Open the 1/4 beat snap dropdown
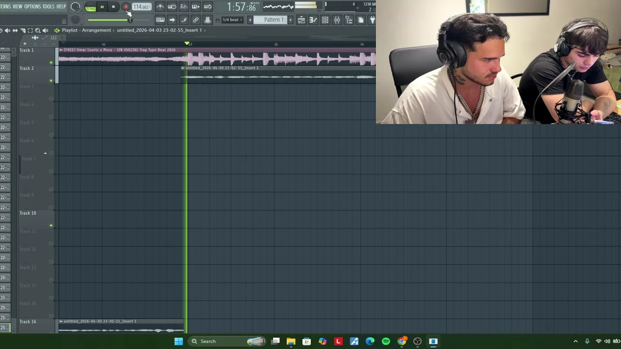The height and width of the screenshot is (349, 621). pyautogui.click(x=233, y=20)
